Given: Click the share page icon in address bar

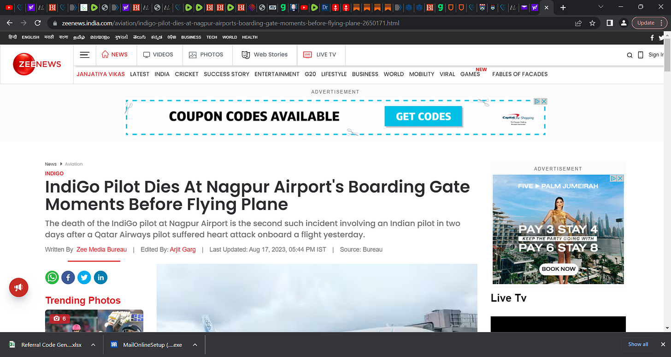Looking at the screenshot, I should 578,23.
